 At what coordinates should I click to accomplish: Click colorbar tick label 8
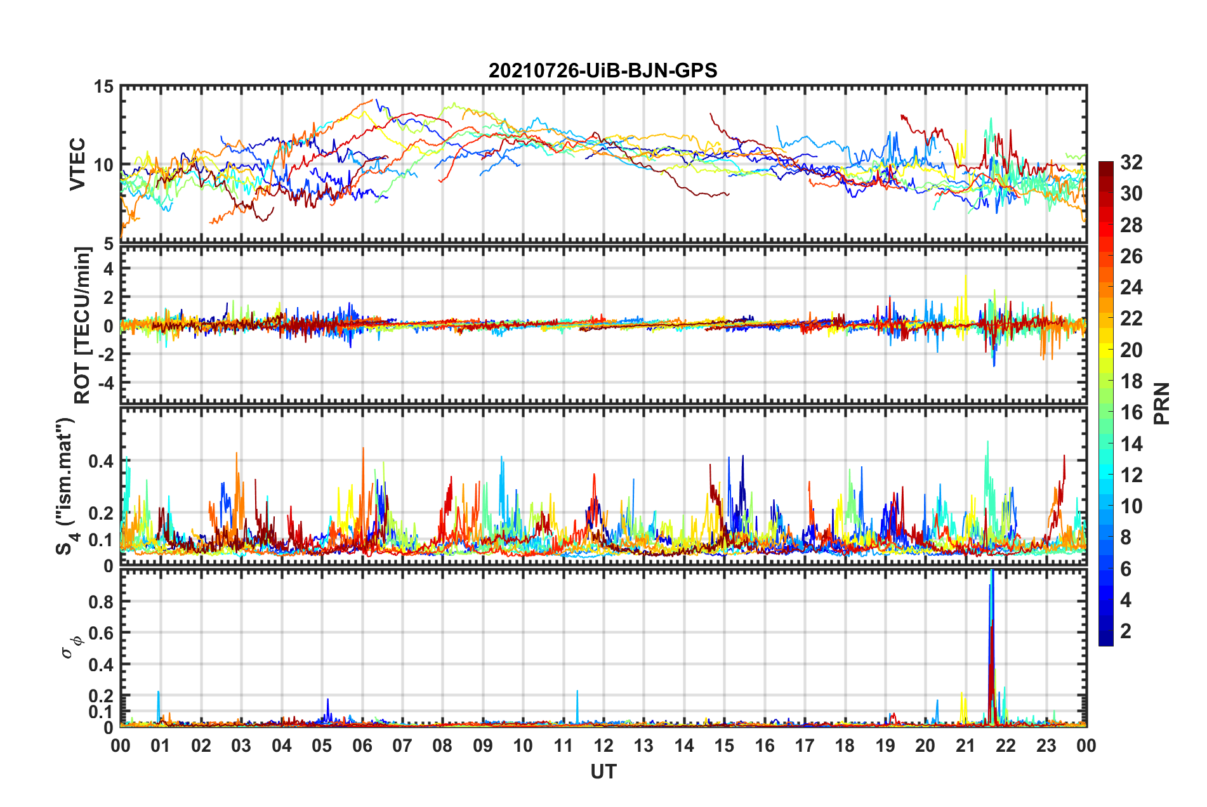click(x=1126, y=537)
